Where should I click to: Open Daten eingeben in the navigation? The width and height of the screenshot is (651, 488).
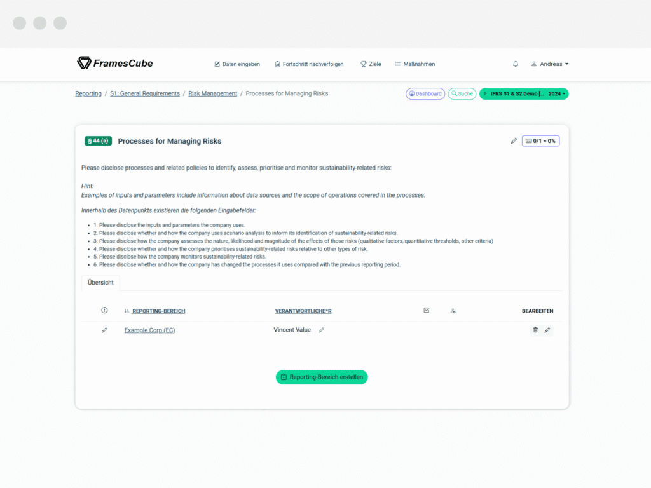pyautogui.click(x=237, y=64)
